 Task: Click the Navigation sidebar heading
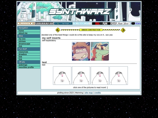[x=29, y=28]
